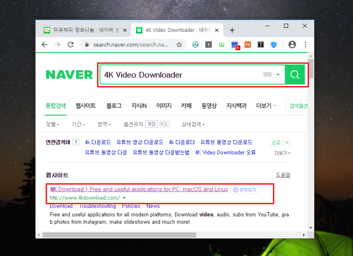Close the 미유해피 정보나눔 tab

pos(125,30)
